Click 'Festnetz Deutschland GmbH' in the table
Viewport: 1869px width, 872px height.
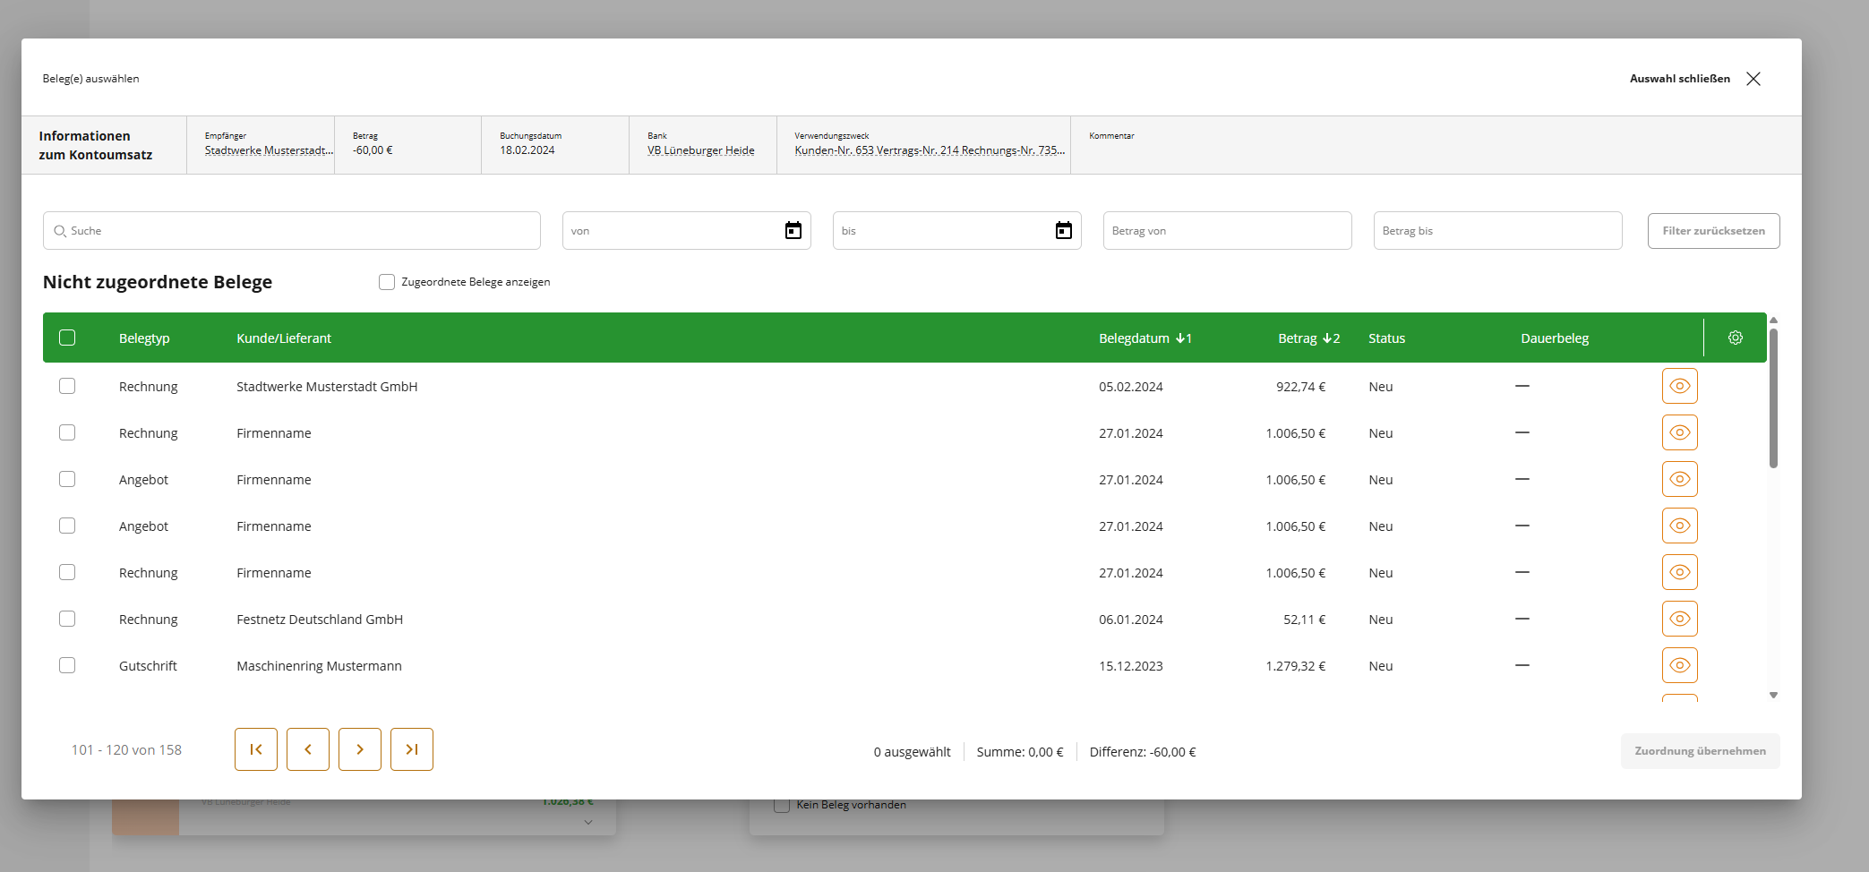click(320, 620)
